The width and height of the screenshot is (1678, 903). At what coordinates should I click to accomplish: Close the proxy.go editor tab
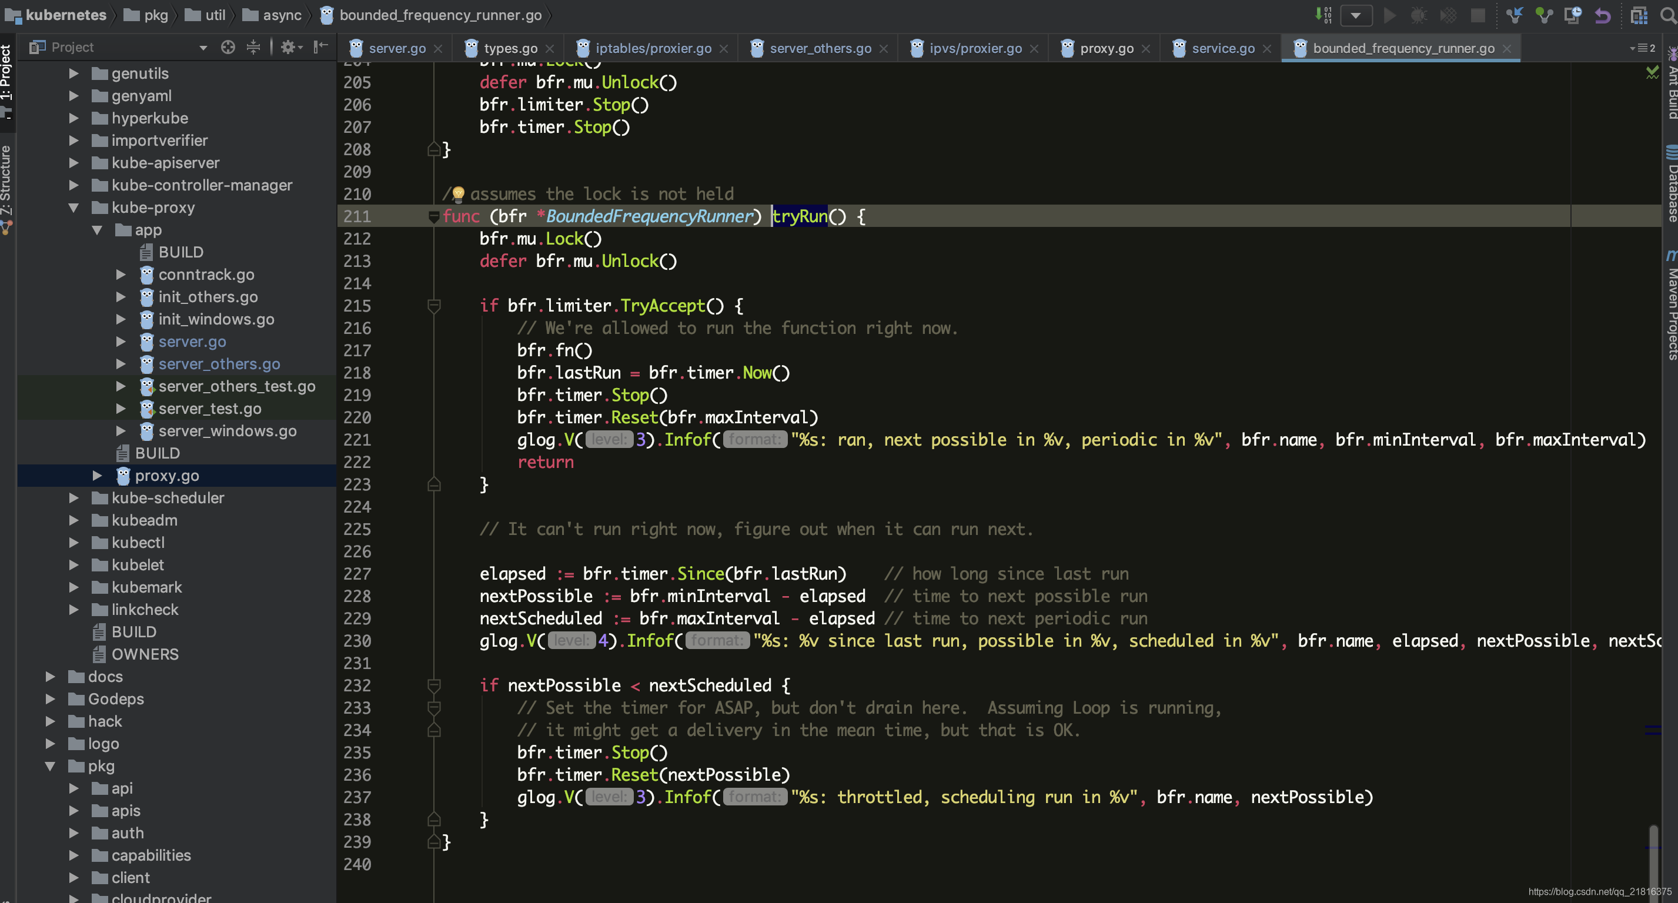coord(1146,49)
